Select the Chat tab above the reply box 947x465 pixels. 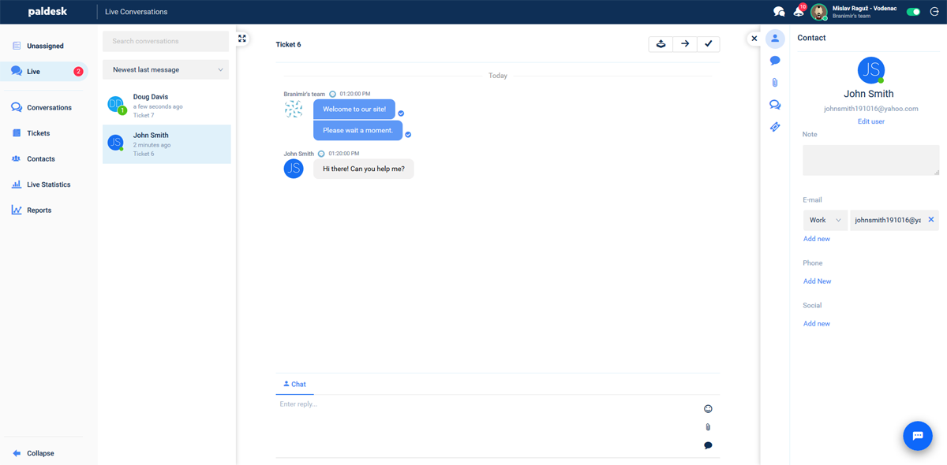click(x=294, y=385)
